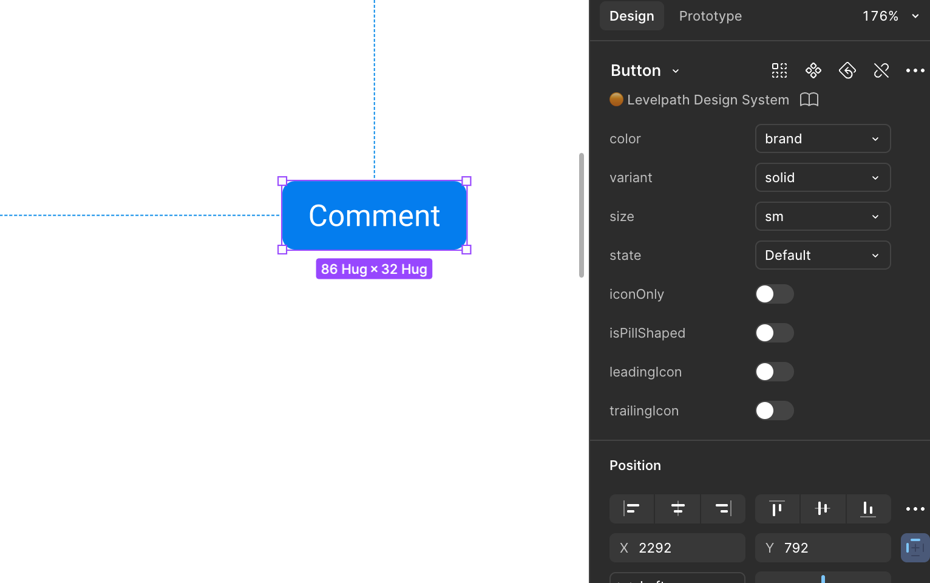Open the 176% zoom level dropdown
Image resolution: width=930 pixels, height=583 pixels.
[891, 16]
